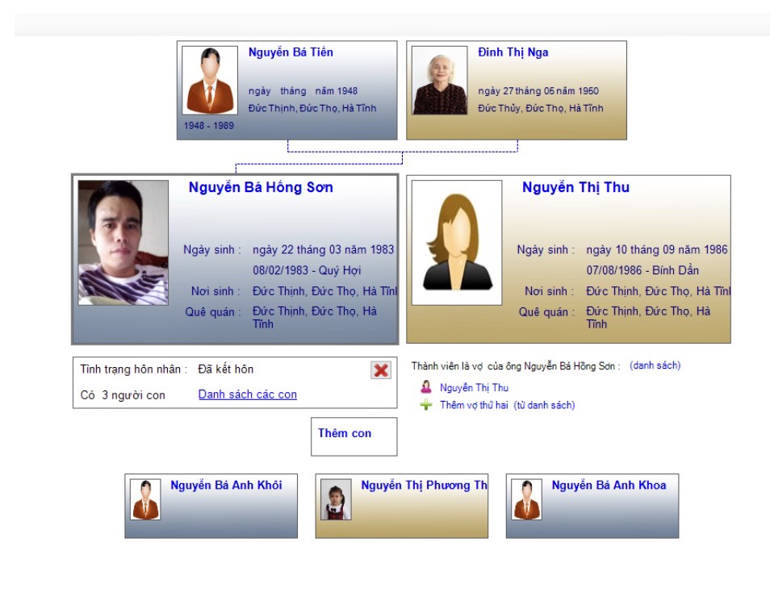Select the Nguyễn Bá Hồng Sơn heading
This screenshot has height=605, width=770.
pos(261,187)
